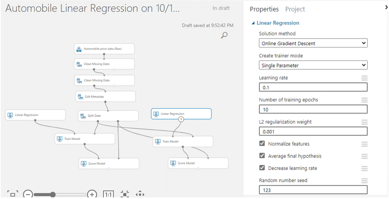Select the Automobile price data (Raw) module
The height and width of the screenshot is (199, 389).
(x=104, y=49)
